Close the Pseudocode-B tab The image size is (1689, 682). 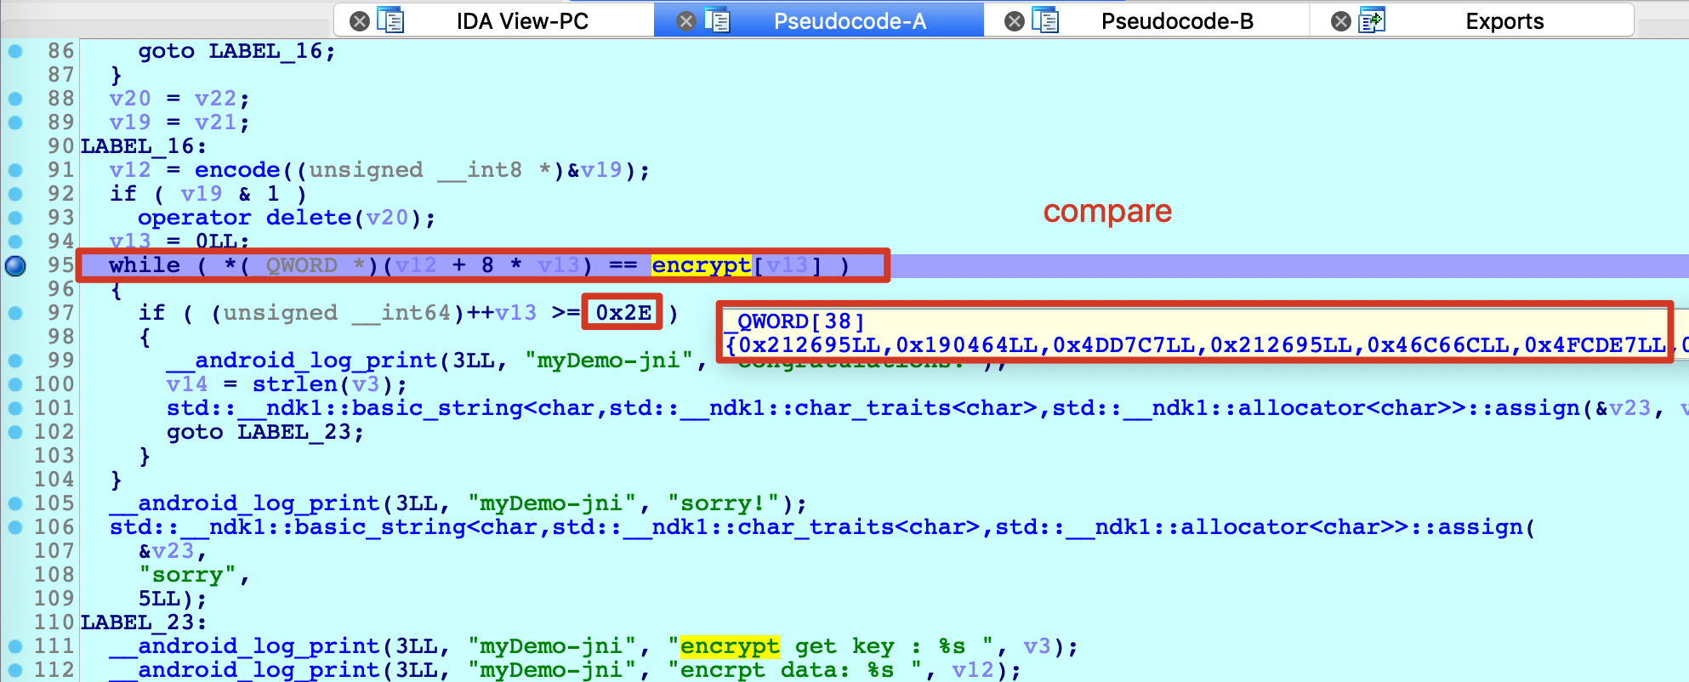coord(1015,21)
